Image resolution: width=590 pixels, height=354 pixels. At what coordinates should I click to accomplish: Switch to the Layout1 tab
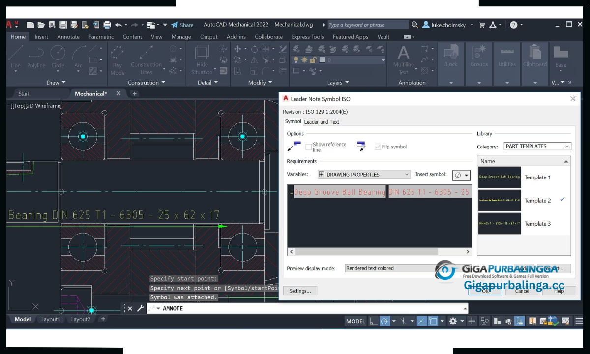coord(51,319)
